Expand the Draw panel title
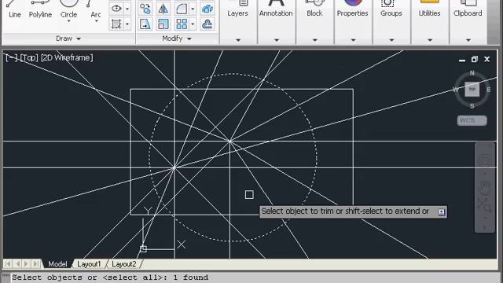Screen dimensions: 503x283 [x=68, y=39]
